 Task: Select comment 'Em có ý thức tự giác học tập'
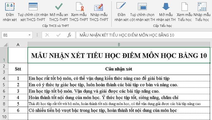point(119,85)
